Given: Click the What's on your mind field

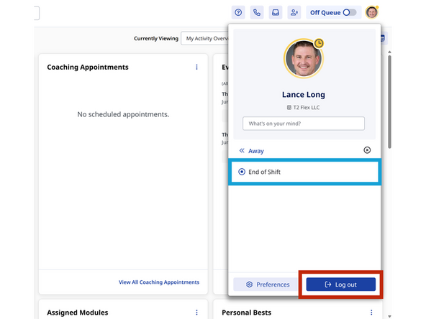Looking at the screenshot, I should click(304, 124).
